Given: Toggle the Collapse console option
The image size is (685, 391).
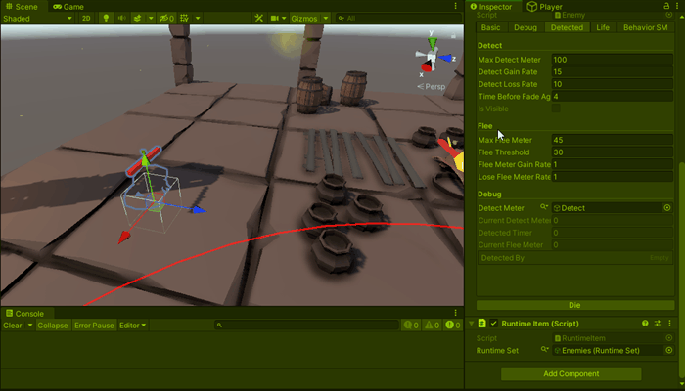Looking at the screenshot, I should pos(52,326).
